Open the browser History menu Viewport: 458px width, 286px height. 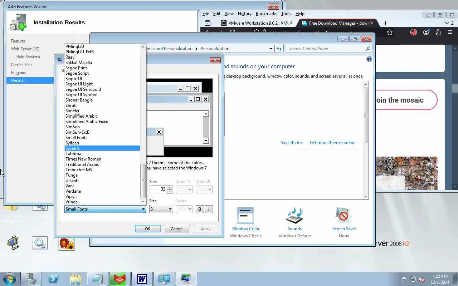244,14
